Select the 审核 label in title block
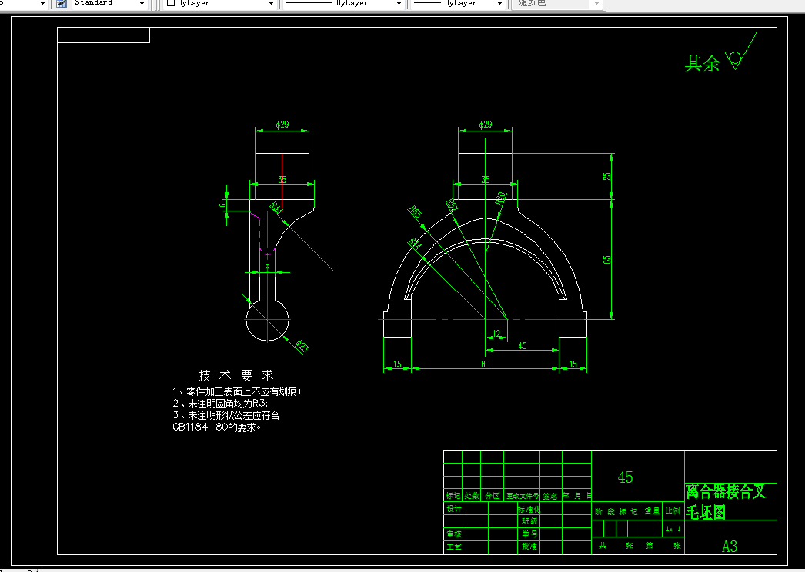The height and width of the screenshot is (572, 805). pyautogui.click(x=454, y=534)
